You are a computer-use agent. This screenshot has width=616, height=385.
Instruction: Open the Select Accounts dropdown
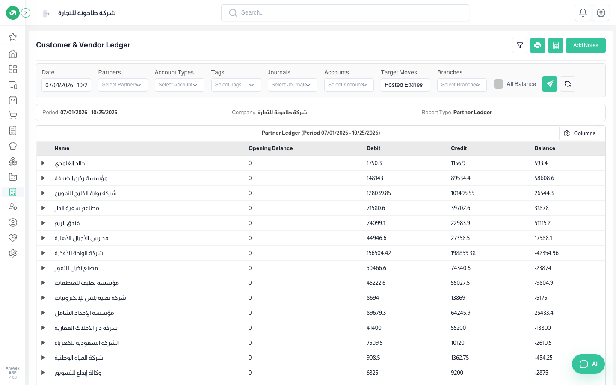point(349,85)
